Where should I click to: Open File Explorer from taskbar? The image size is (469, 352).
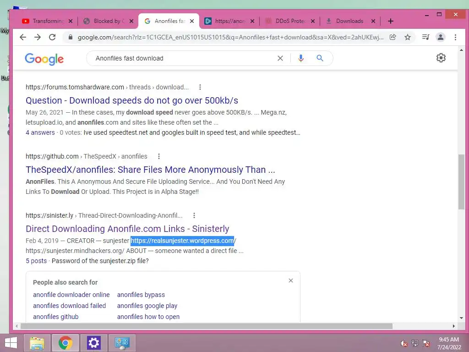(37, 343)
